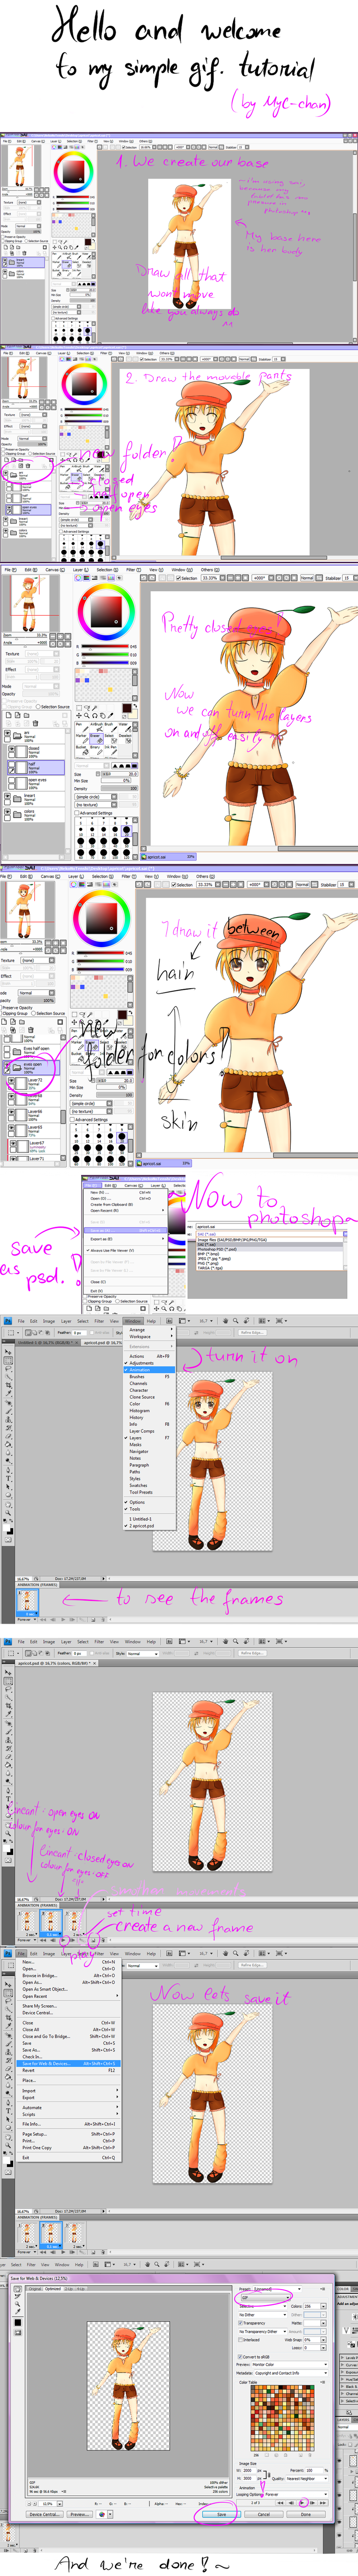This screenshot has height=2576, width=358.
Task: Click 'Device Central...' in Save for Web dialog
Action: pos(45,2515)
